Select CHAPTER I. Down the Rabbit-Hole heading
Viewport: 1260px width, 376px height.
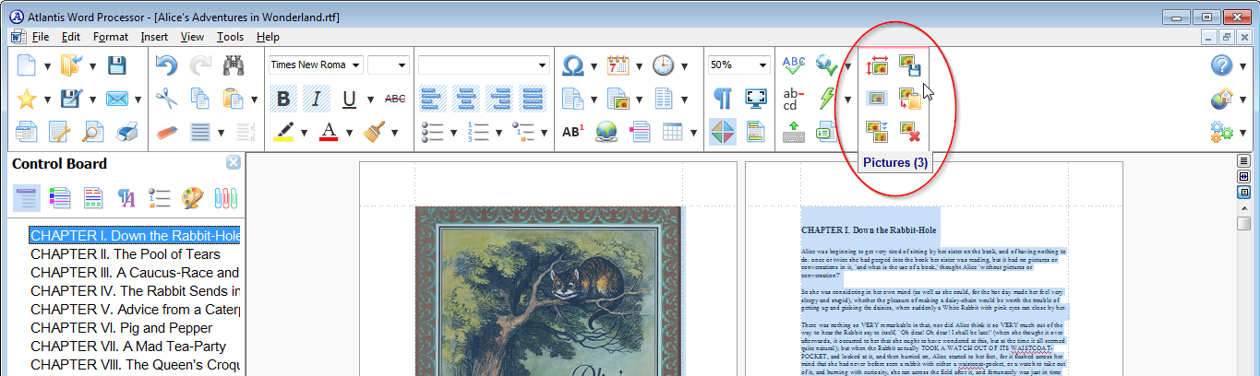tap(135, 235)
